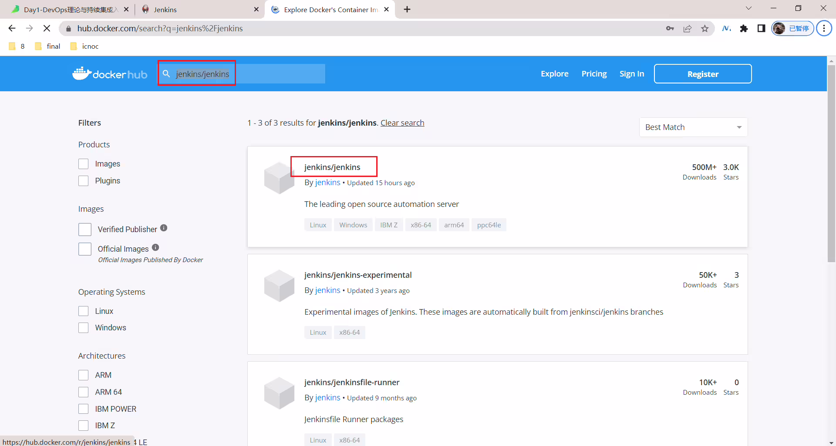Image resolution: width=836 pixels, height=446 pixels.
Task: Open jenkins publisher link under jenkins-experimental
Action: tap(327, 290)
